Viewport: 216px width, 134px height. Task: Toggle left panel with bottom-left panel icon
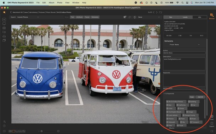(x=4, y=131)
